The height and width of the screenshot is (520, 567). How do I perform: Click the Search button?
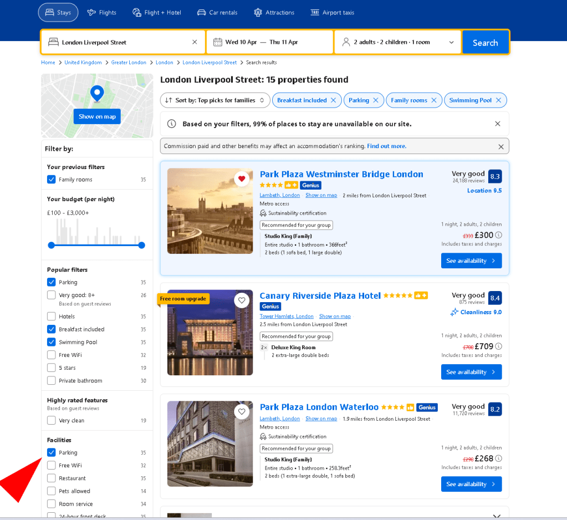pos(486,42)
